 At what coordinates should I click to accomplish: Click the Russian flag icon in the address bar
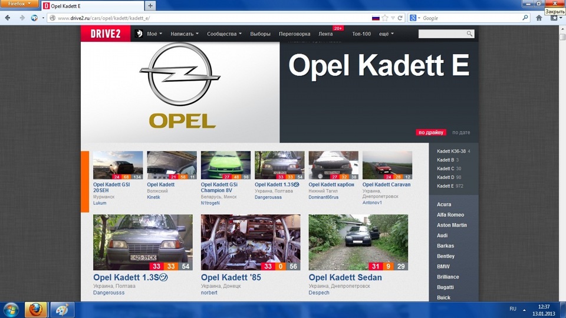(376, 18)
